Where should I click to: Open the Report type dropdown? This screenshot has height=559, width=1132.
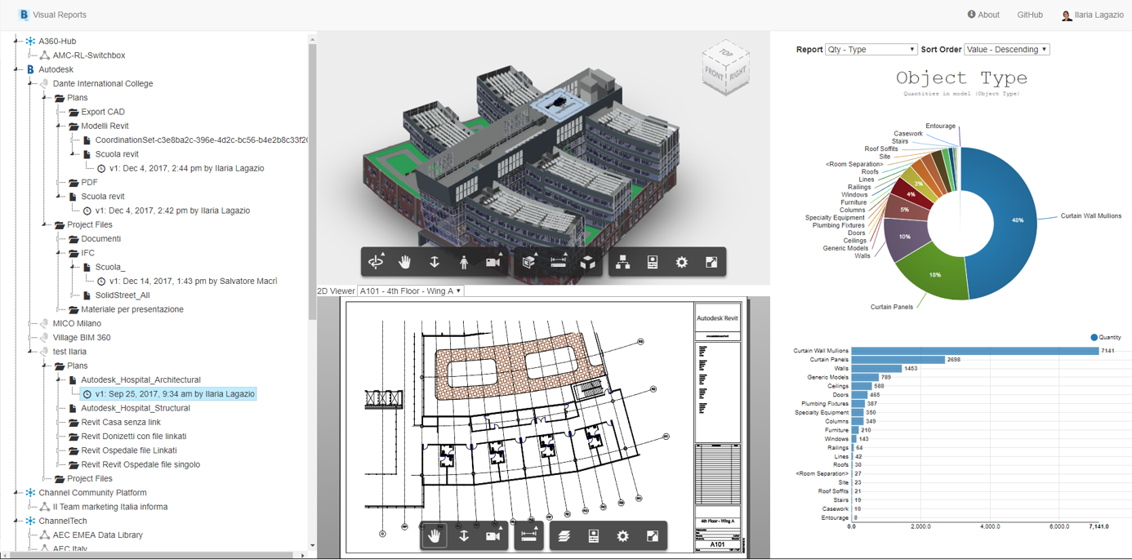coord(871,49)
